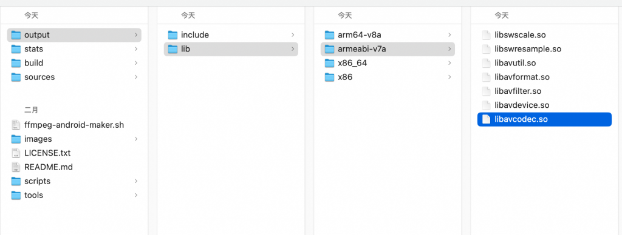The width and height of the screenshot is (622, 235).
Task: Select the x86 folder
Action: (388, 77)
